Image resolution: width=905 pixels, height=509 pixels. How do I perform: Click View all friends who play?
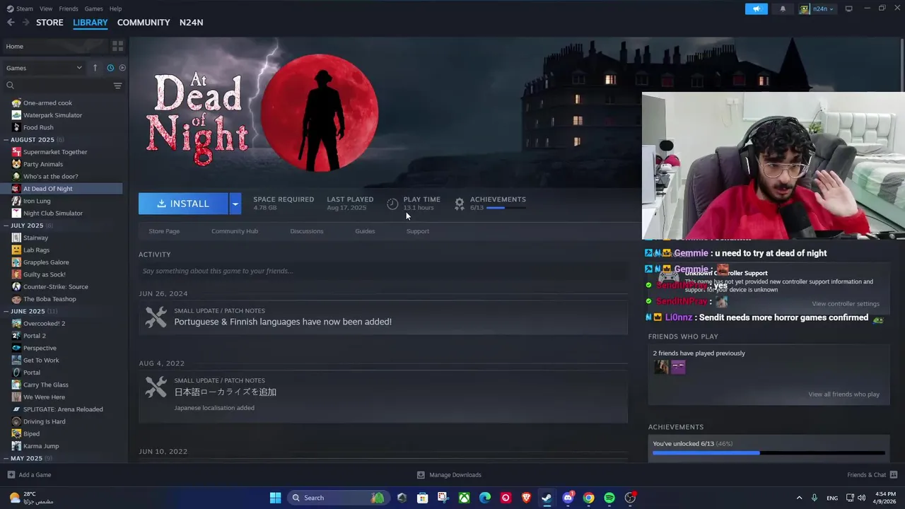pyautogui.click(x=844, y=394)
